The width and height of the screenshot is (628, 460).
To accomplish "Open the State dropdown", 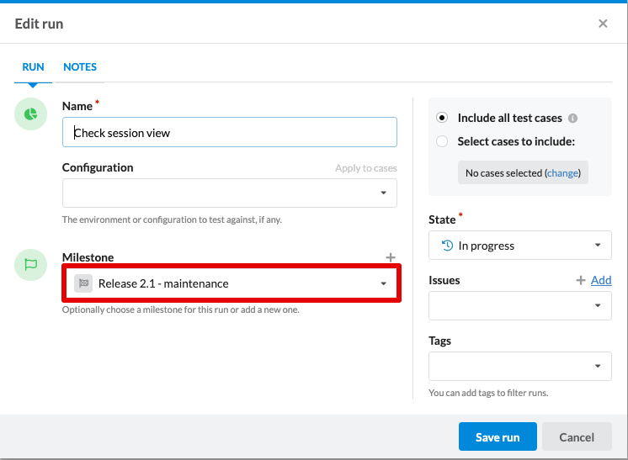I will tap(519, 246).
